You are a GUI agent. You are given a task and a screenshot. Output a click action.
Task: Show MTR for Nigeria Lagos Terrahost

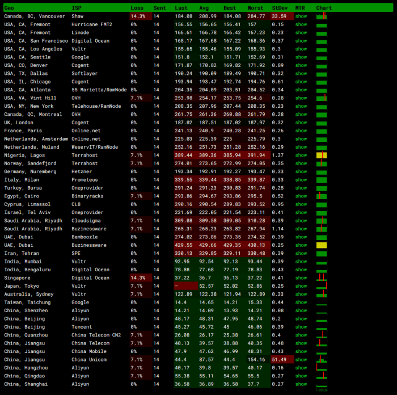[x=301, y=155]
